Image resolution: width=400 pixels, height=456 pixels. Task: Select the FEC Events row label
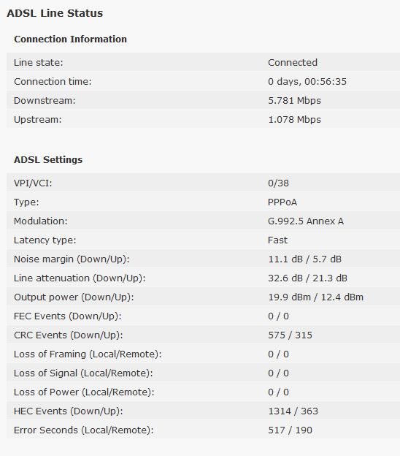click(68, 316)
